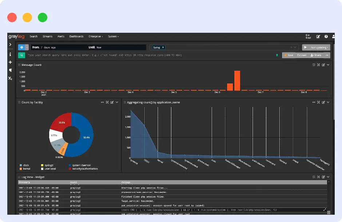Clear all streams in stream selector
This screenshot has height=222, width=342.
[291, 47]
